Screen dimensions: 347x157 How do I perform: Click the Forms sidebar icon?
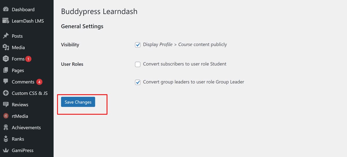pyautogui.click(x=5, y=59)
